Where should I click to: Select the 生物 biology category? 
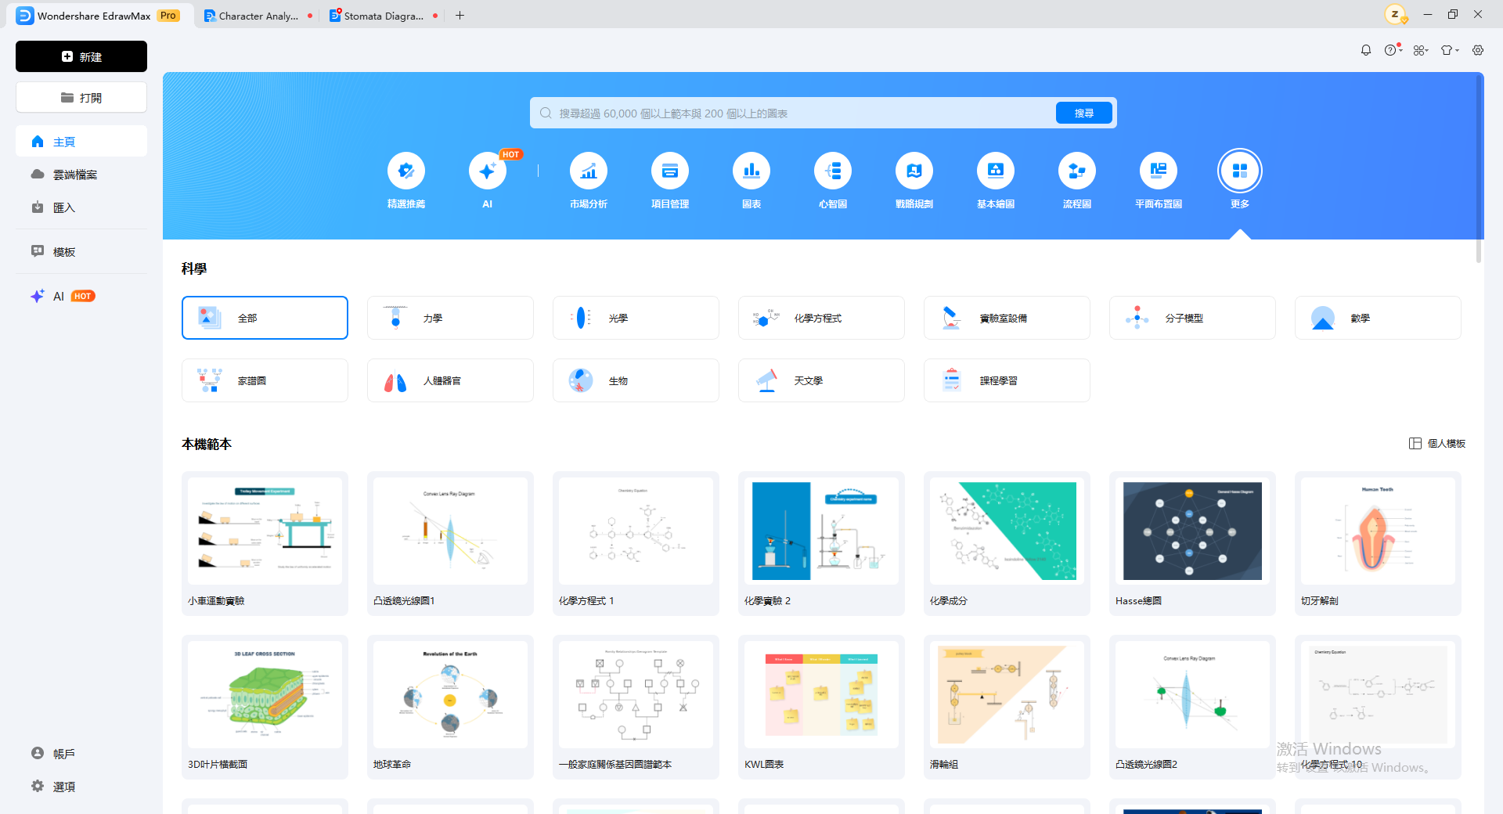pyautogui.click(x=636, y=380)
